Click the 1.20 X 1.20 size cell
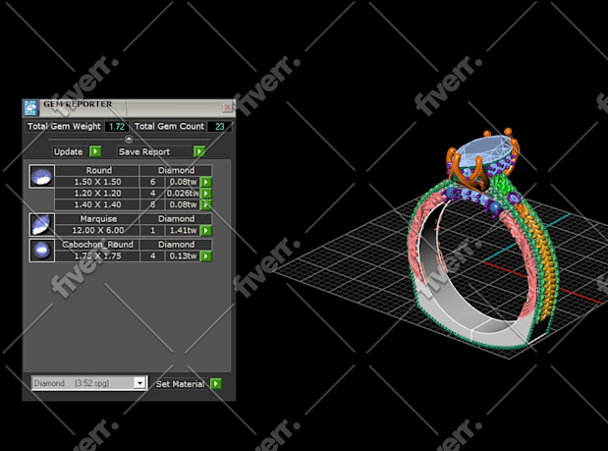The image size is (608, 451). tap(97, 194)
